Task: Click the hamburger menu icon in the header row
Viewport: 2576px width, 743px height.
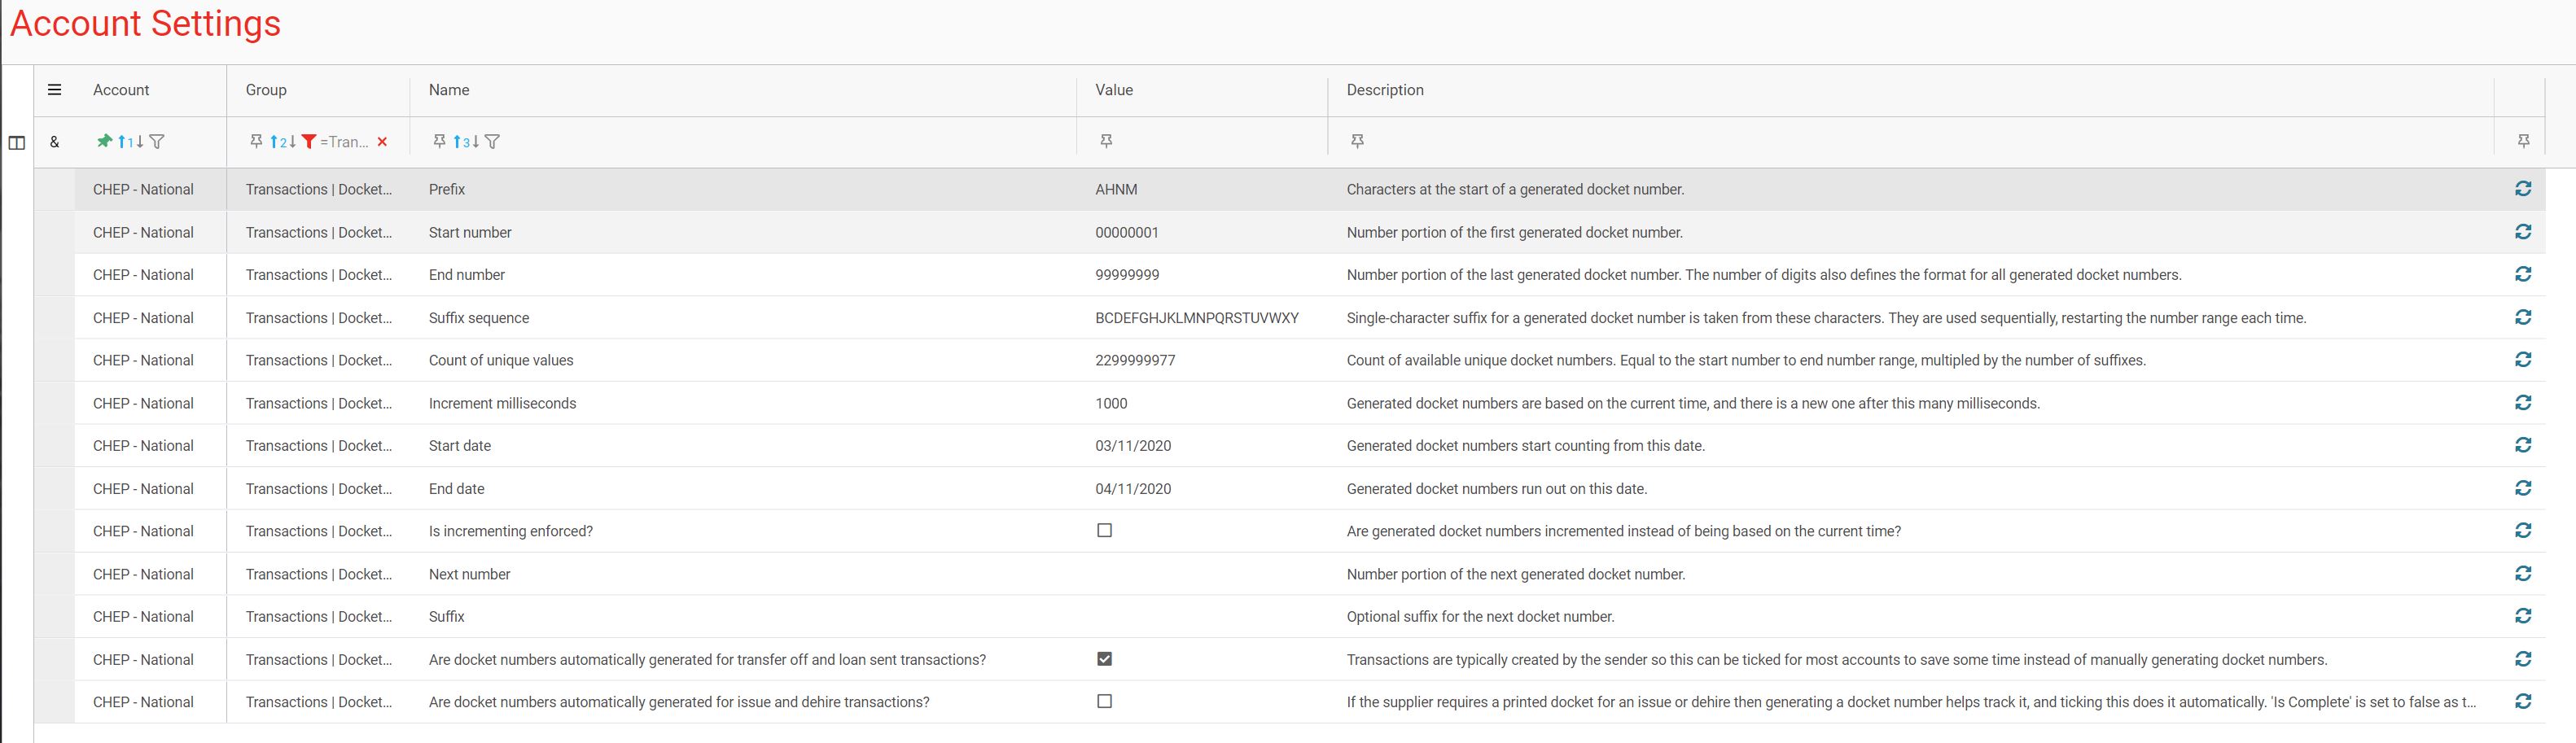Action: (x=54, y=89)
